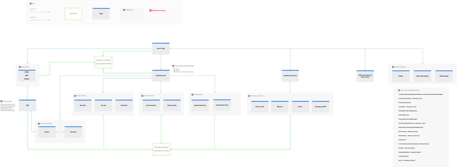Click the 'Smart recruiter' page card
Image resolution: width=457 pixels, height=167 pixels.
(151, 105)
